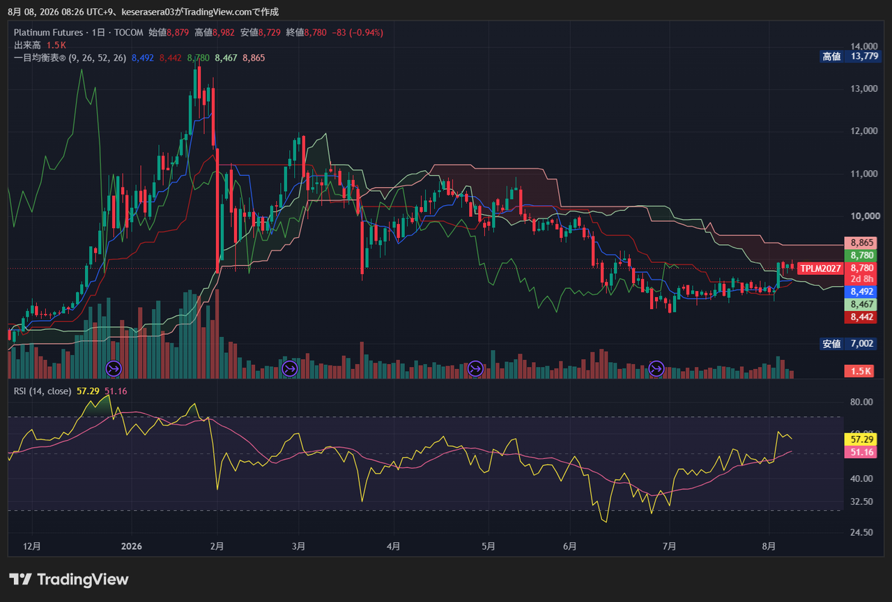This screenshot has width=892, height=602.
Task: Click the contract rollover marker just before 5月
Action: click(x=476, y=368)
